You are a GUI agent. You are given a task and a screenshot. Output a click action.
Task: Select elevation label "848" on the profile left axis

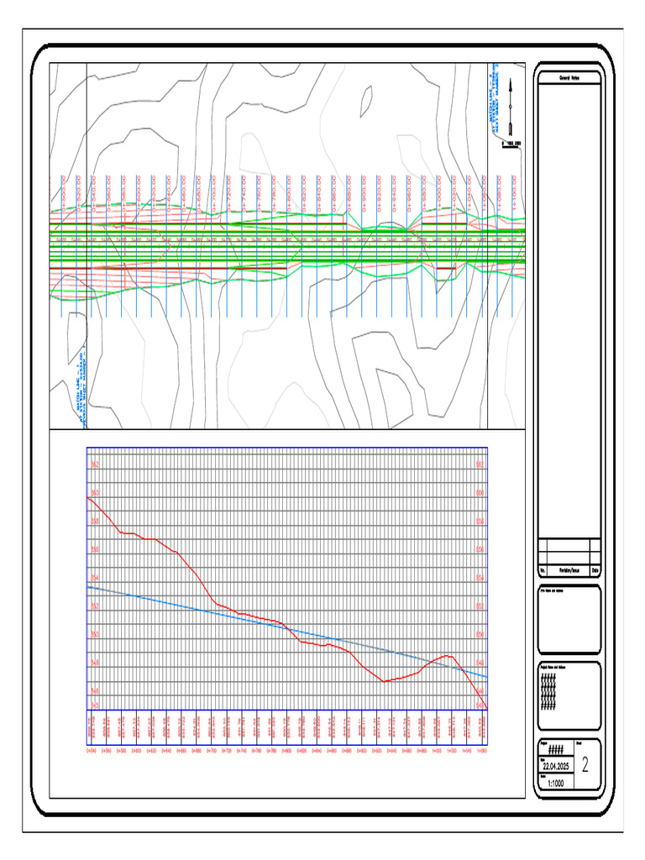coord(95,663)
